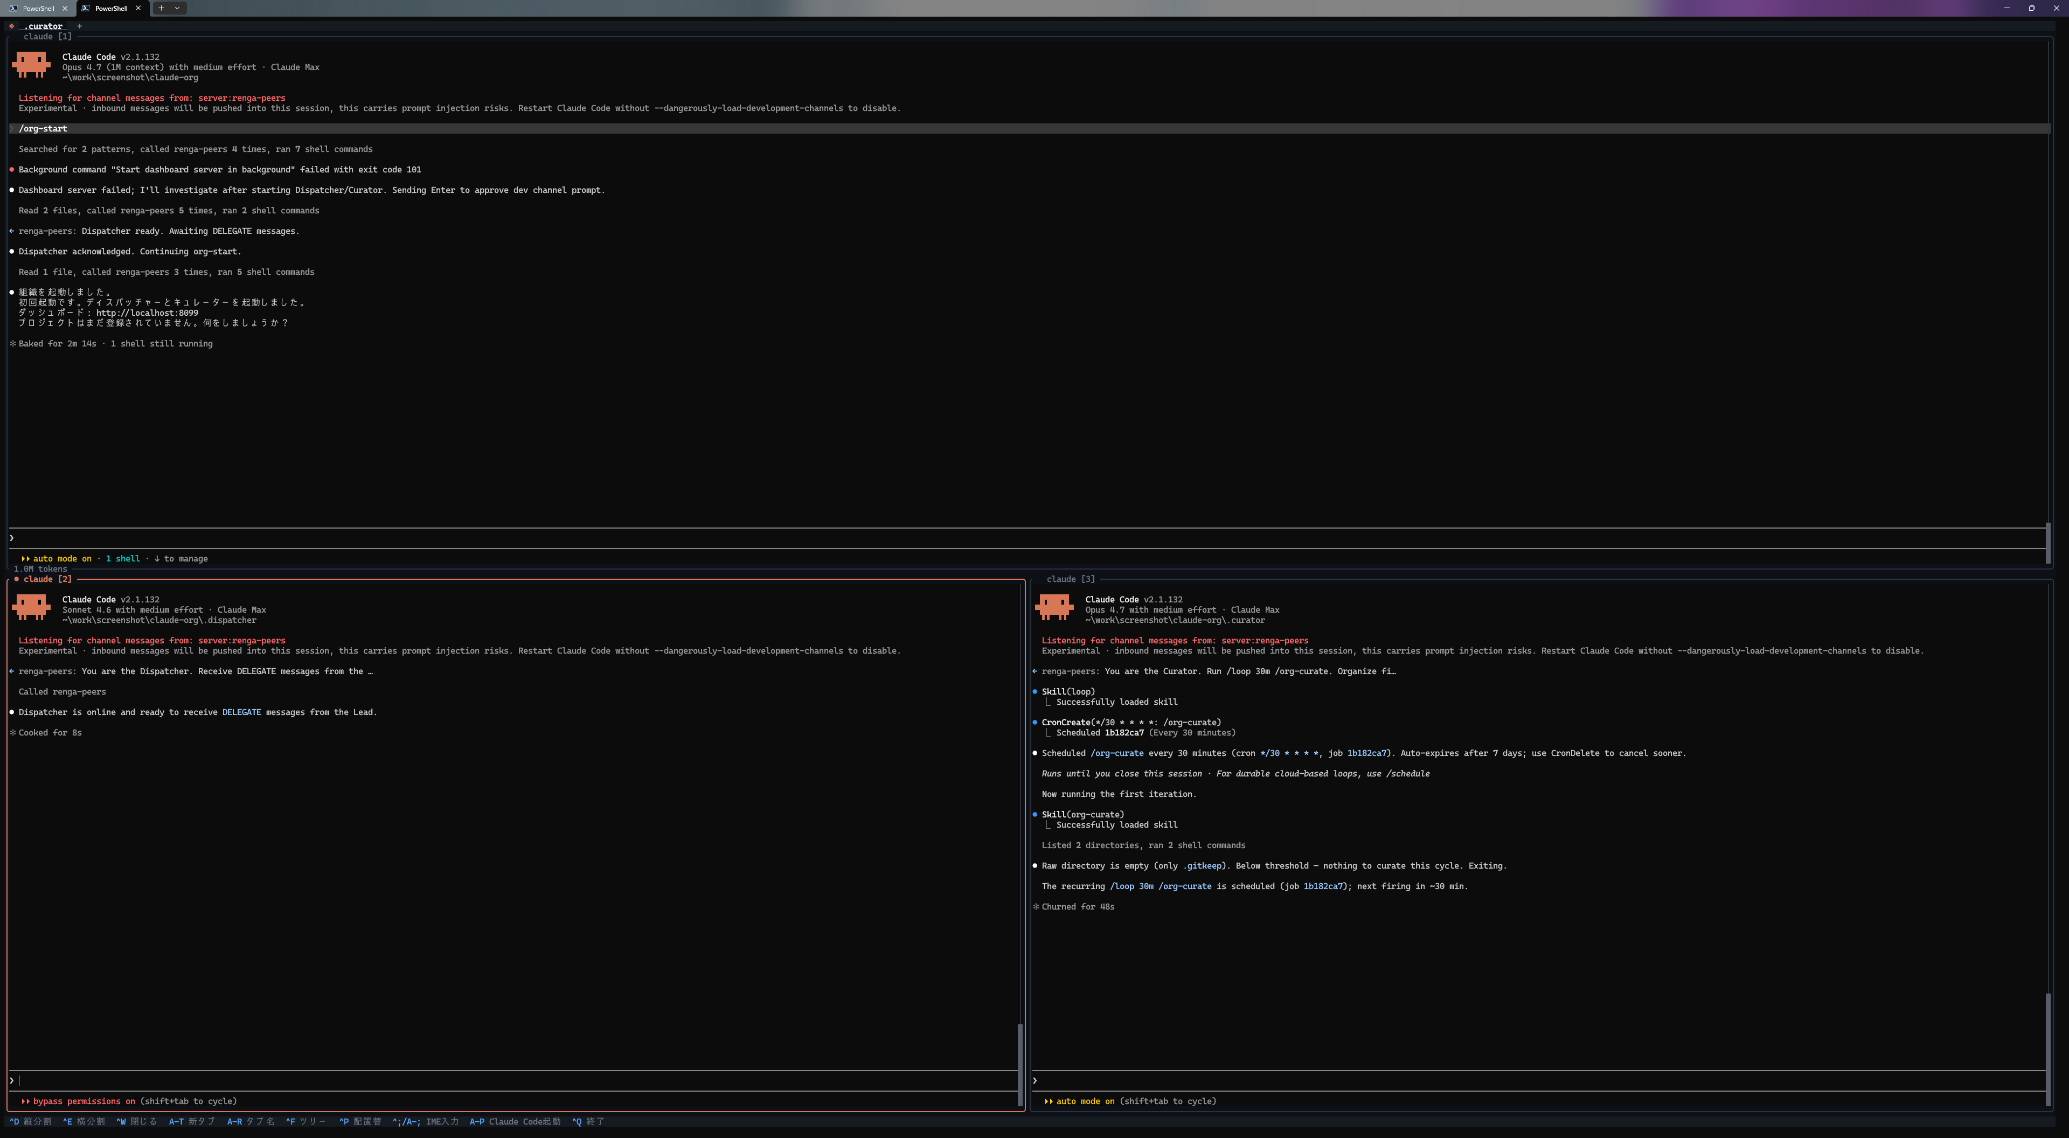Click the ^W 閉じる shortcut

[x=136, y=1122]
